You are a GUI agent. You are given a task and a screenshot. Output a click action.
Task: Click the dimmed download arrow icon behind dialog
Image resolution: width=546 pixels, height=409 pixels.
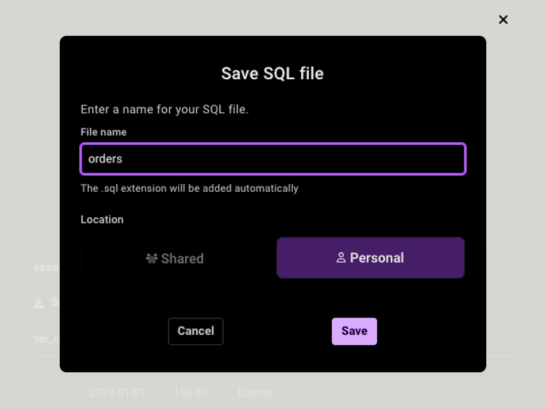coord(39,302)
